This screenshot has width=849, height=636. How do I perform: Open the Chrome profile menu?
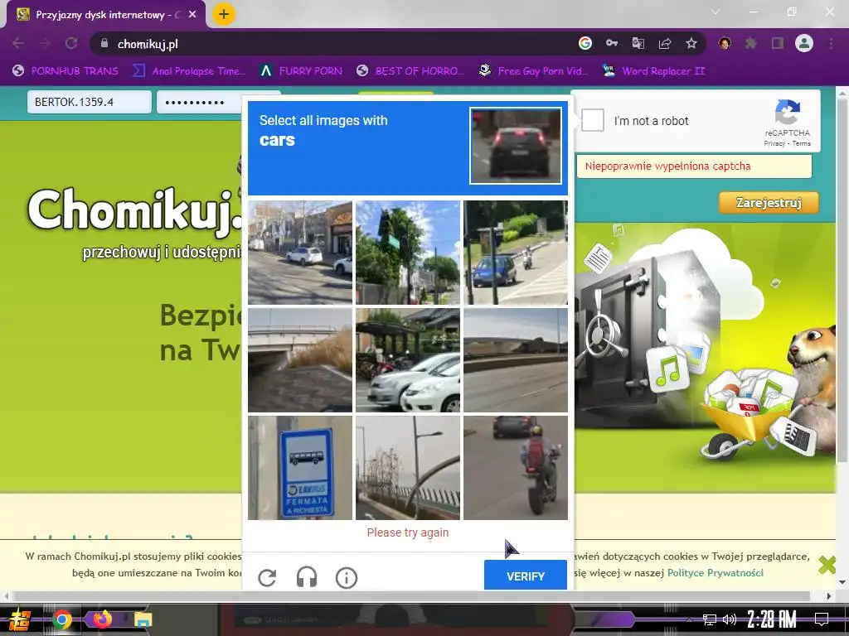tap(804, 43)
